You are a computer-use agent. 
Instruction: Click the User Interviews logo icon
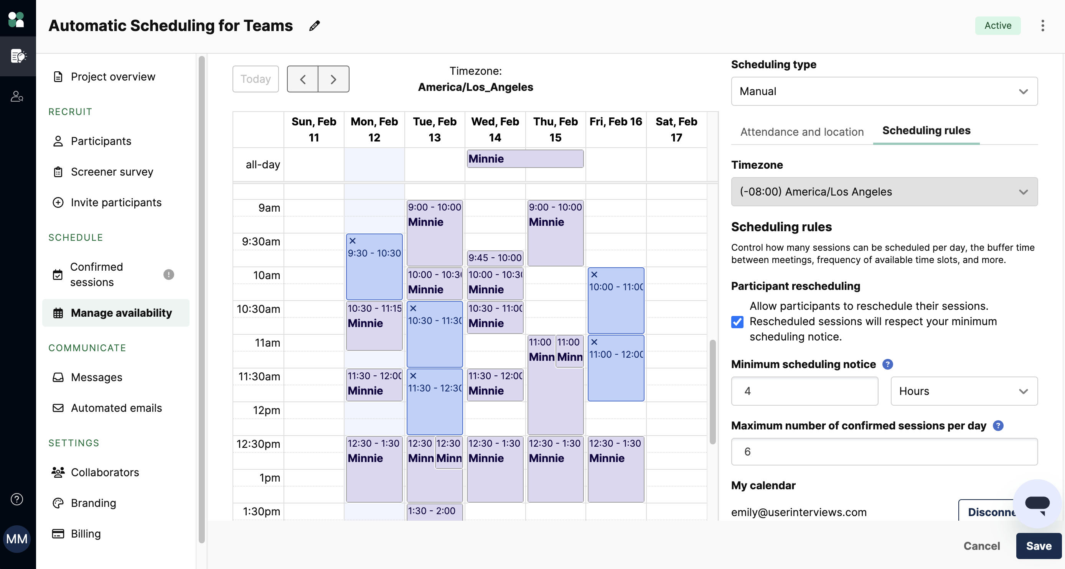(16, 19)
